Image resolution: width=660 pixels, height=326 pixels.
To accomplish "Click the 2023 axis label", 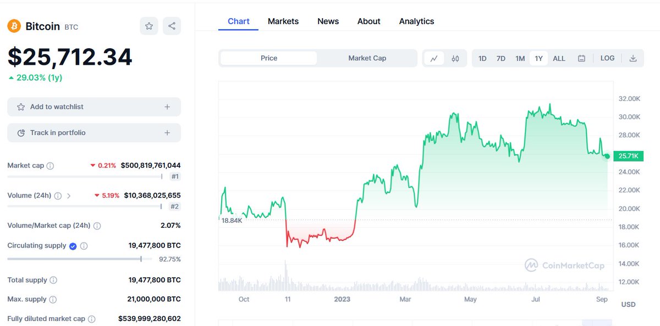I will (x=342, y=299).
